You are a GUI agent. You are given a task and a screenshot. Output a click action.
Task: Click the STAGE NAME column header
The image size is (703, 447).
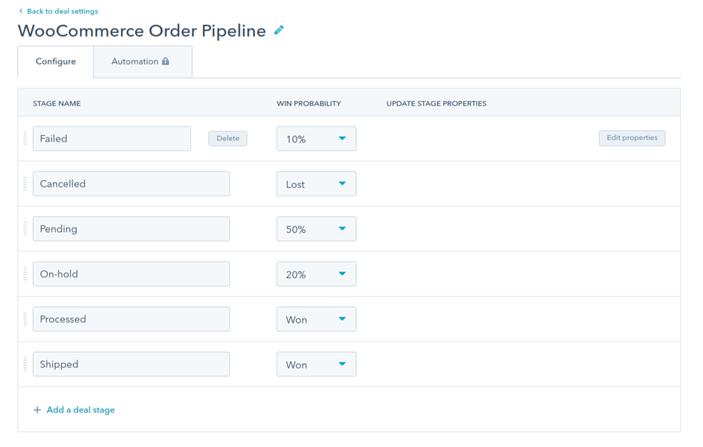coord(56,103)
